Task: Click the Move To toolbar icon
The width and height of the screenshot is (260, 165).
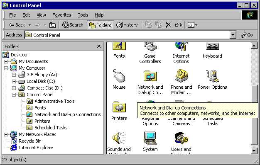Action: point(149,25)
